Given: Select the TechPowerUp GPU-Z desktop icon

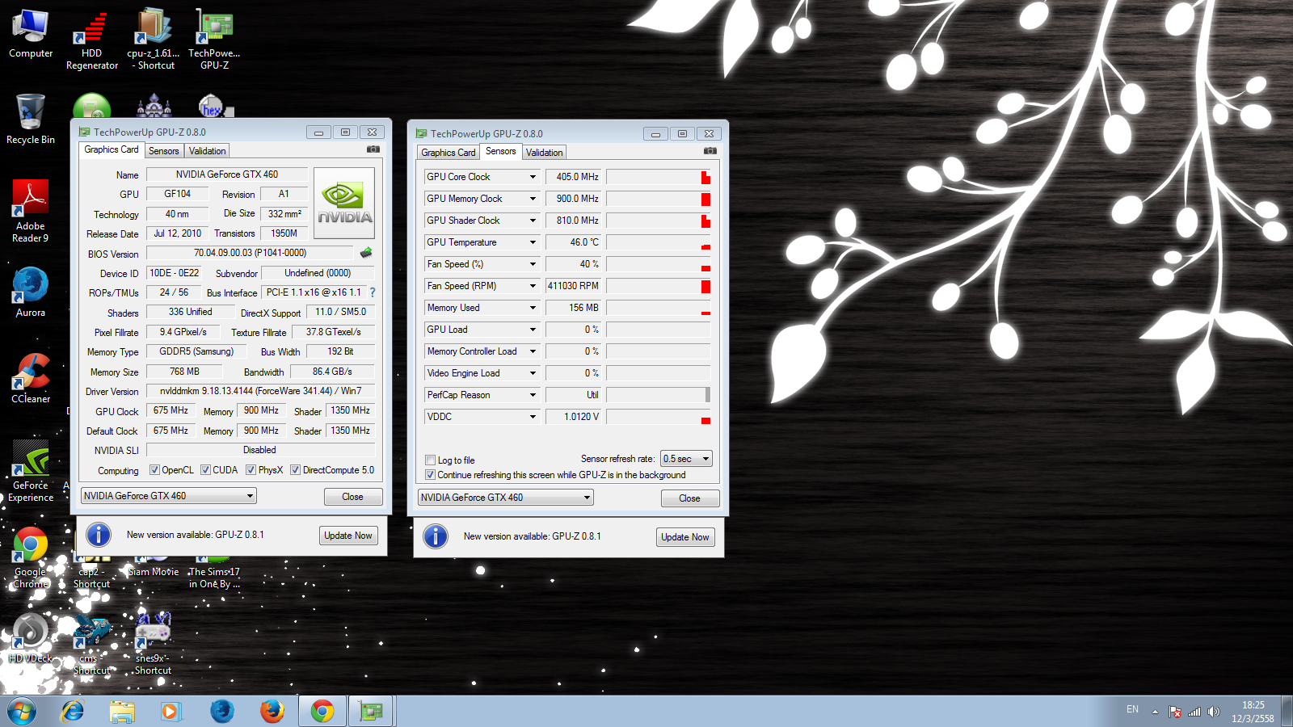Looking at the screenshot, I should (x=214, y=40).
